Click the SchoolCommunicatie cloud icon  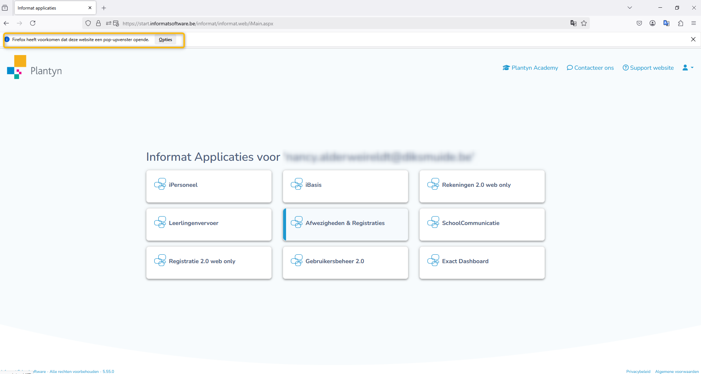pyautogui.click(x=433, y=222)
